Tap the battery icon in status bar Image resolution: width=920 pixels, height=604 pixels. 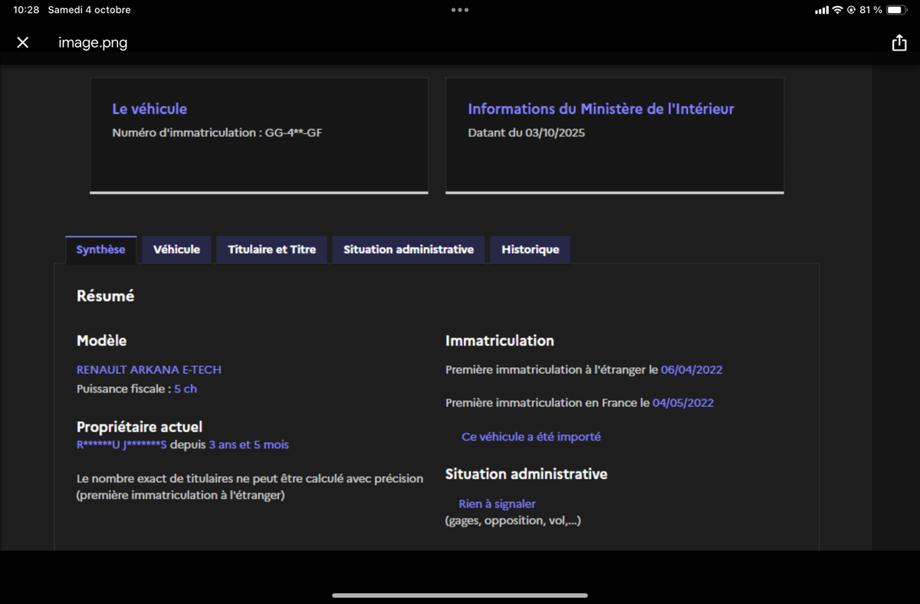click(897, 10)
